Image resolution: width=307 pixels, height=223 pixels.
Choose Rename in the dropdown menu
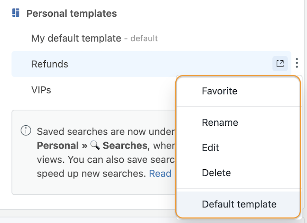coord(220,123)
